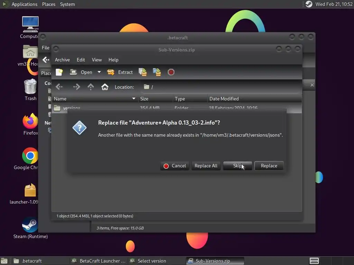Screen dimensions: 354x265
Task: Close the .betacraft side pane with X
Action: (x=312, y=85)
